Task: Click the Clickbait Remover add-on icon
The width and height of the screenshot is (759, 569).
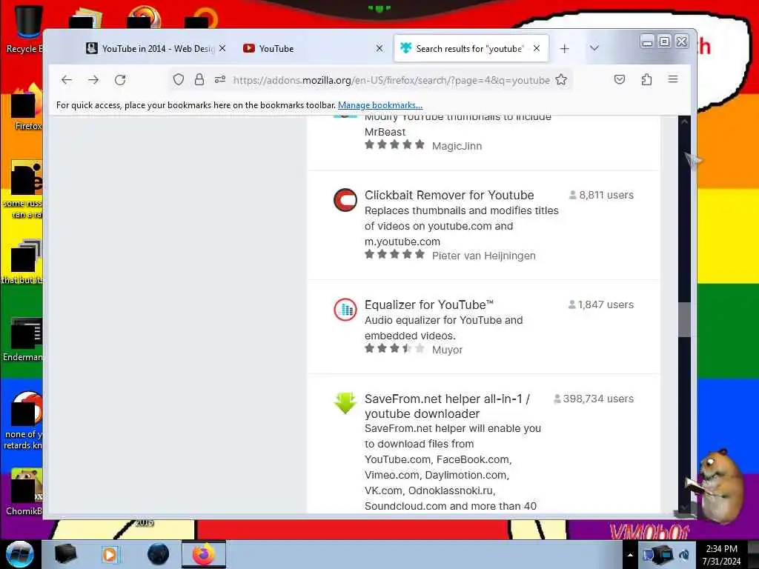Action: pyautogui.click(x=345, y=200)
